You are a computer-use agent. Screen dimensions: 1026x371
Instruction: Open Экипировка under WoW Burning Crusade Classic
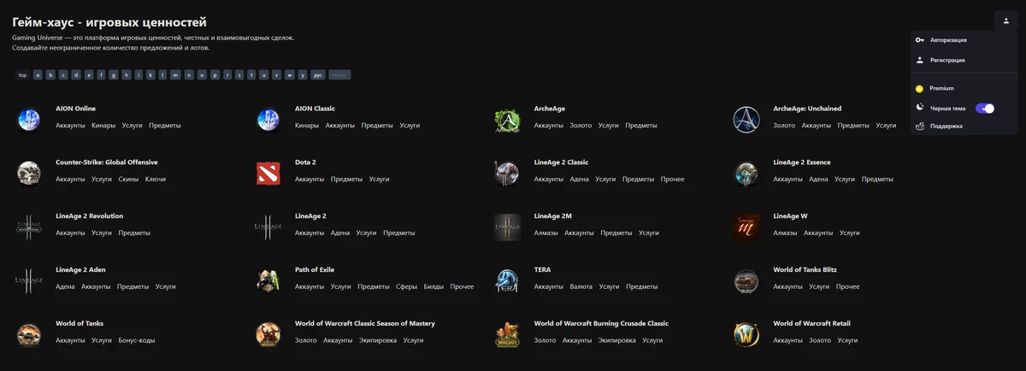tap(617, 341)
